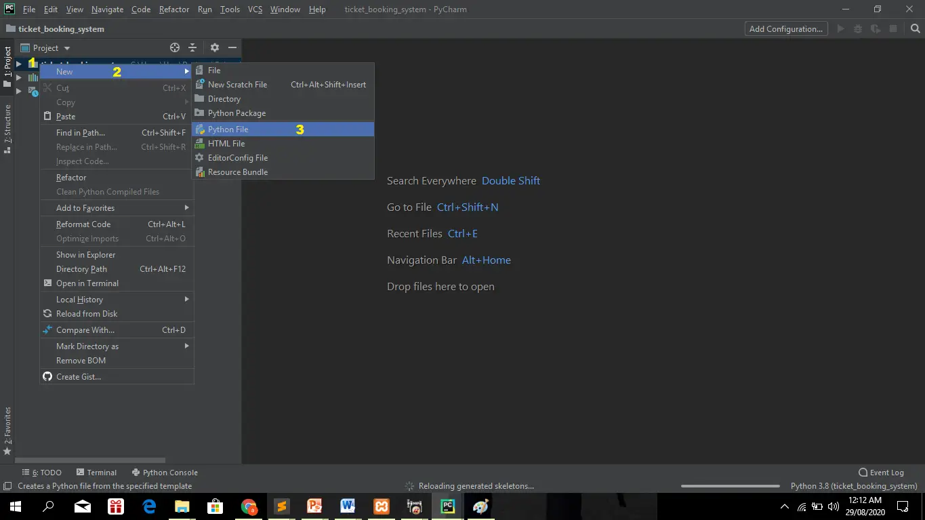Open the Terminal tool window
Viewport: 925px width, 520px height.
(97, 472)
